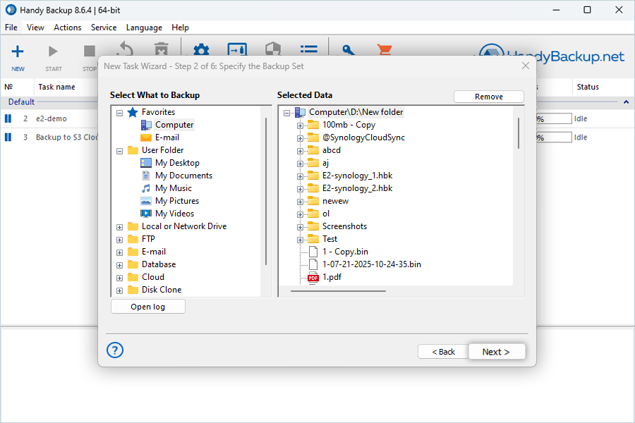Open the Actions menu

(x=67, y=27)
